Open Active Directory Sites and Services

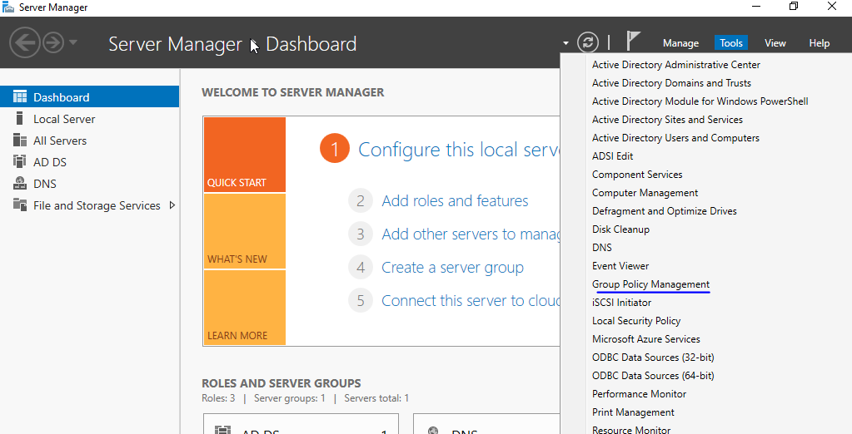pos(667,120)
